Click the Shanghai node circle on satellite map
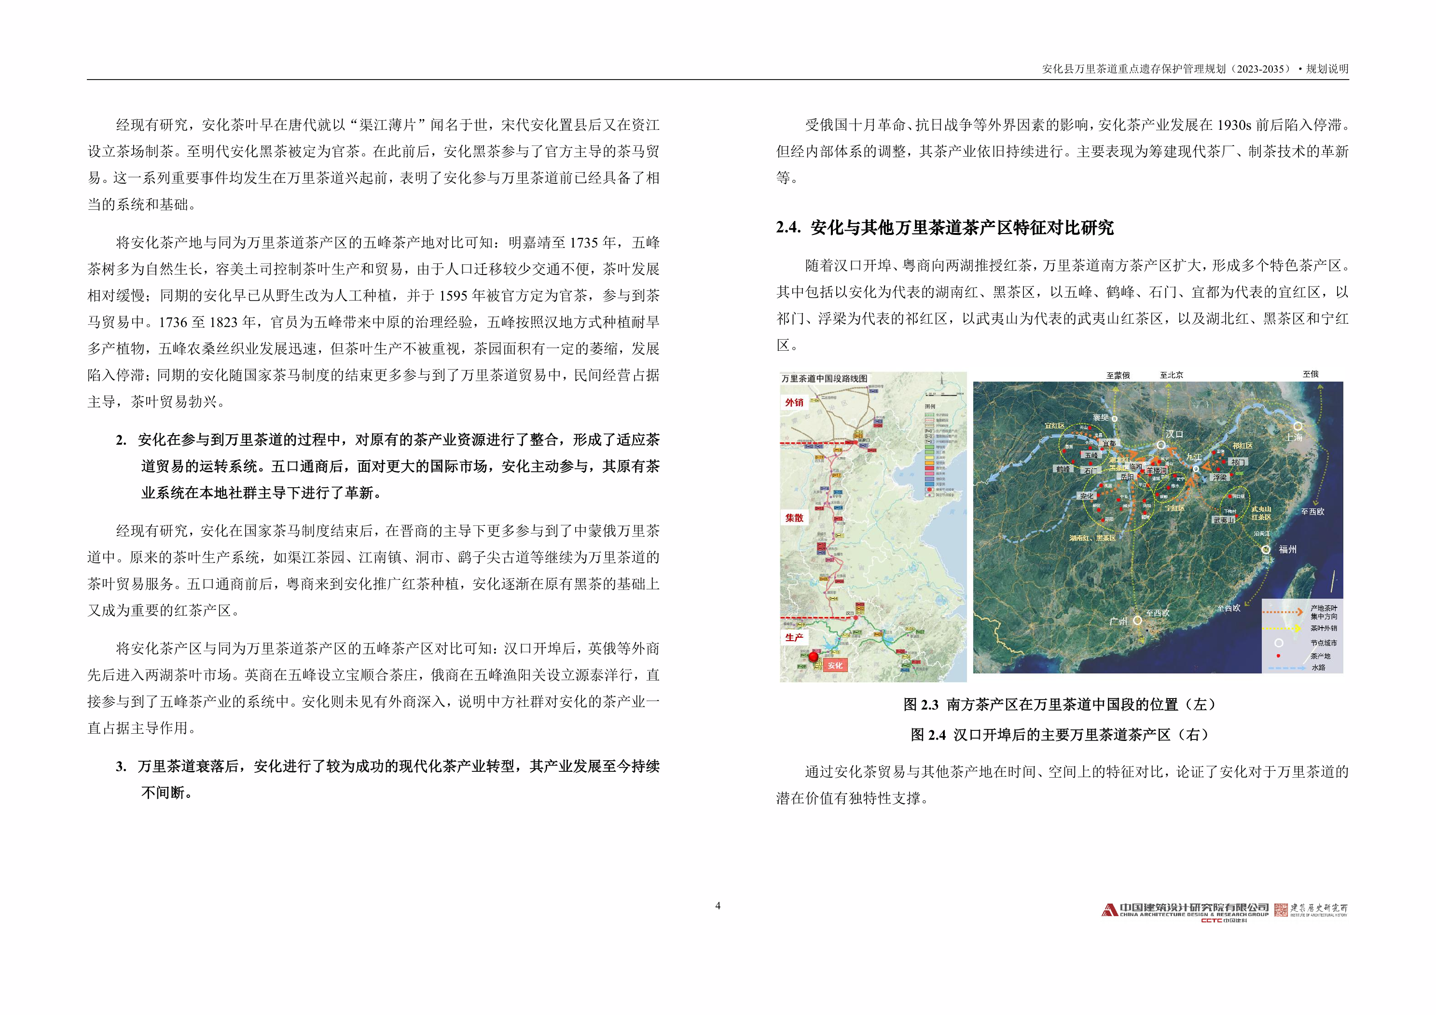Viewport: 1436px width, 1015px height. 1298,426
